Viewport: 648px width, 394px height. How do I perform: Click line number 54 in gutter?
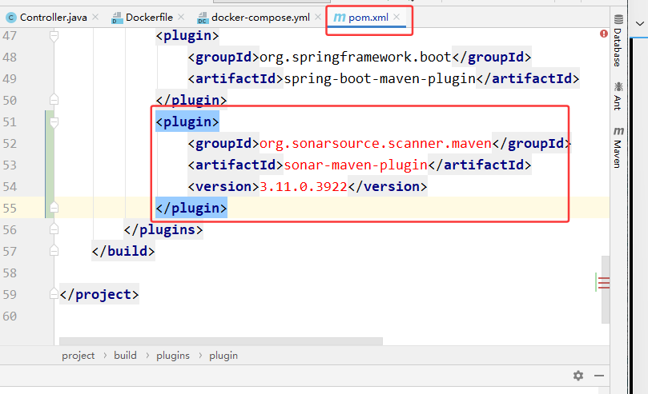click(10, 186)
